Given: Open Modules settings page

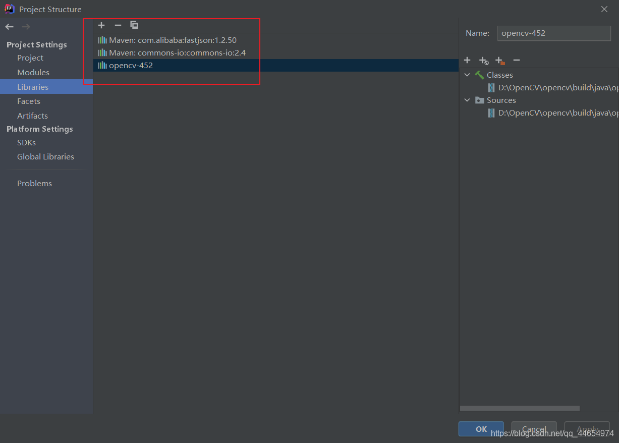Looking at the screenshot, I should coord(33,73).
